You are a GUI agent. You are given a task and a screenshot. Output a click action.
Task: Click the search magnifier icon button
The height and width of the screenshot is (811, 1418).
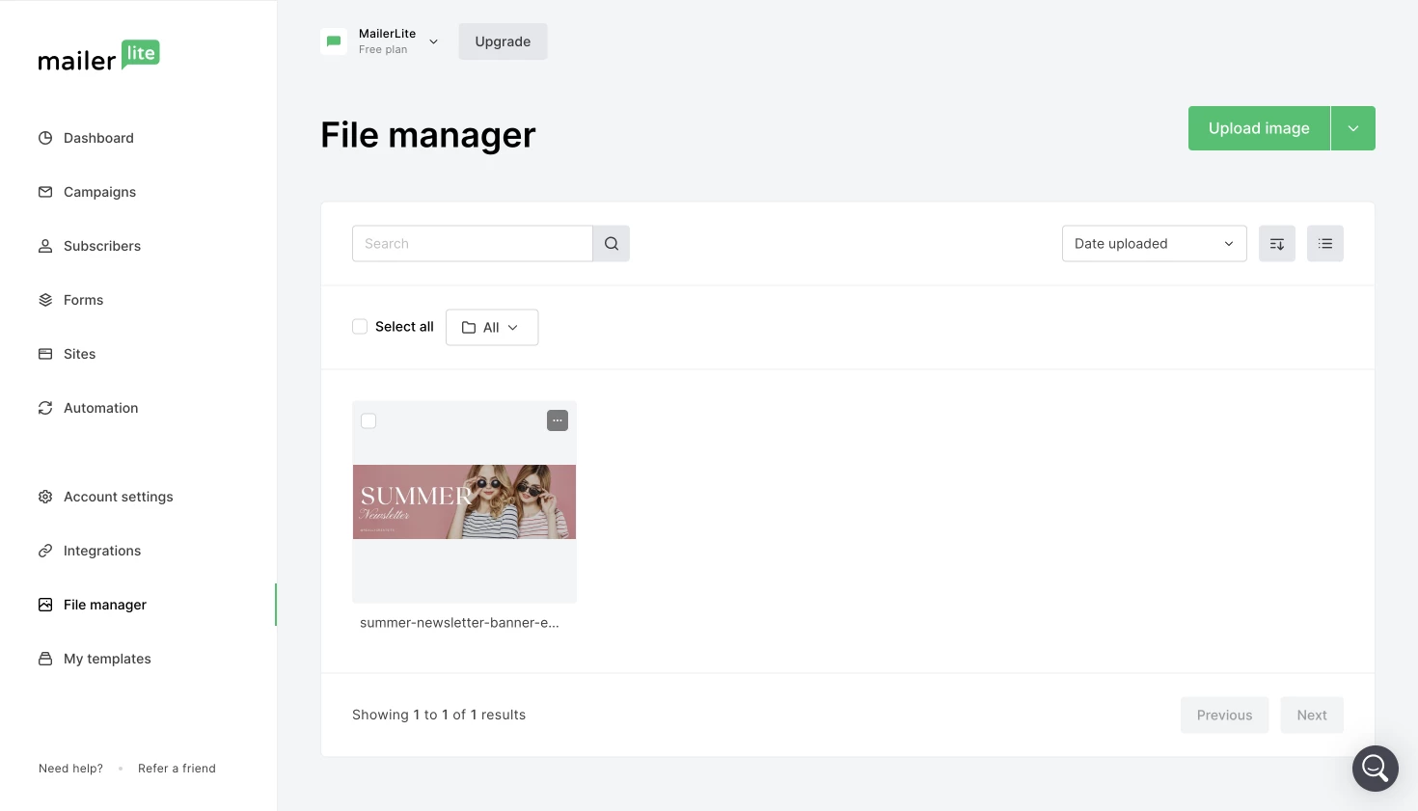point(612,244)
